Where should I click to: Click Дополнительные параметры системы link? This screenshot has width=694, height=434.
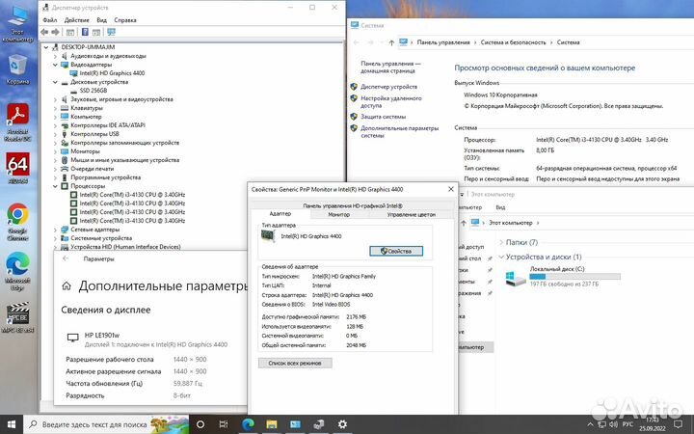[399, 131]
